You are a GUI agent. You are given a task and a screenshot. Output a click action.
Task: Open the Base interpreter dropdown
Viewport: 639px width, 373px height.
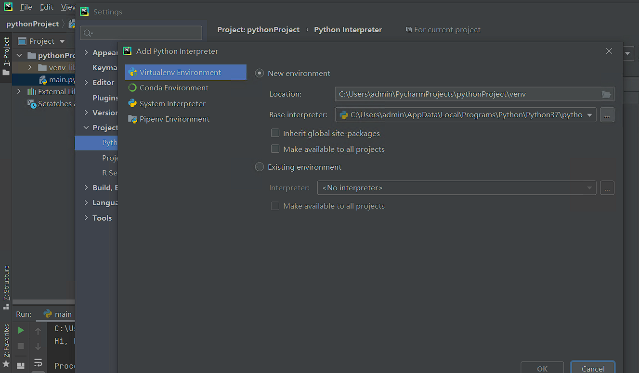point(589,115)
